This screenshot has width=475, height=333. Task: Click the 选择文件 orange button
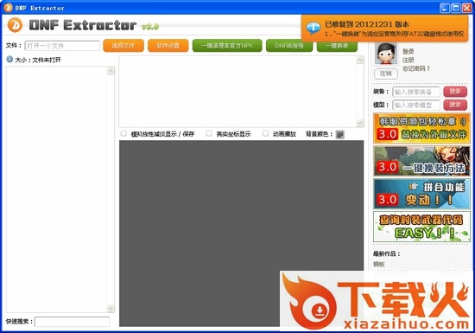123,46
